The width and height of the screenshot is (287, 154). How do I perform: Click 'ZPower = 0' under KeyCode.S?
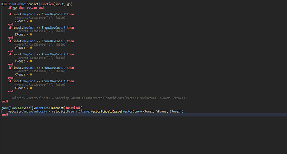point(23,34)
